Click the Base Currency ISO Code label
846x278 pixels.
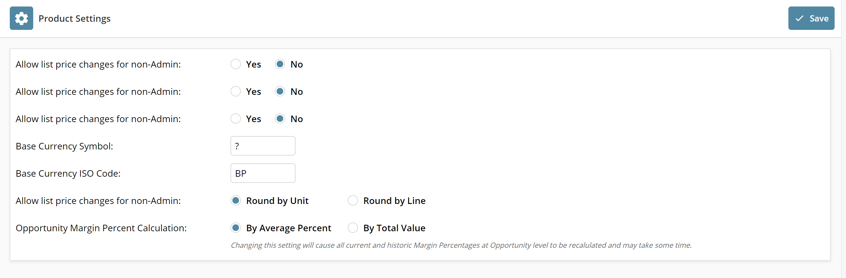(x=68, y=173)
